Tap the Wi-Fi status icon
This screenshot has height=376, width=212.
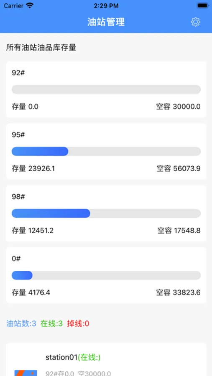[x=30, y=6]
